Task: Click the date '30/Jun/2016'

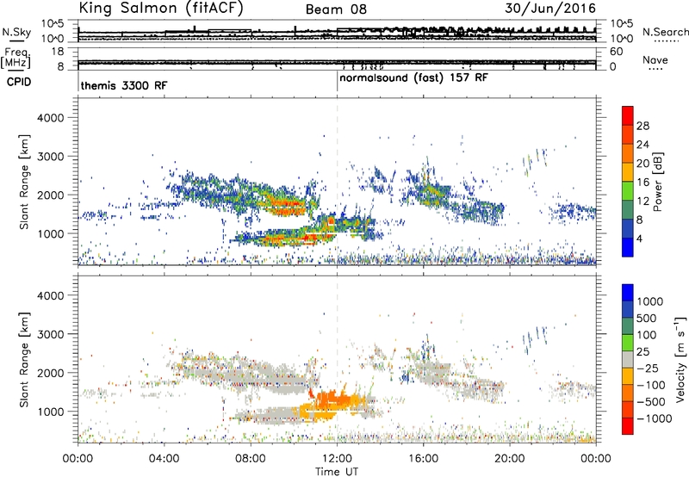Action: (x=550, y=9)
